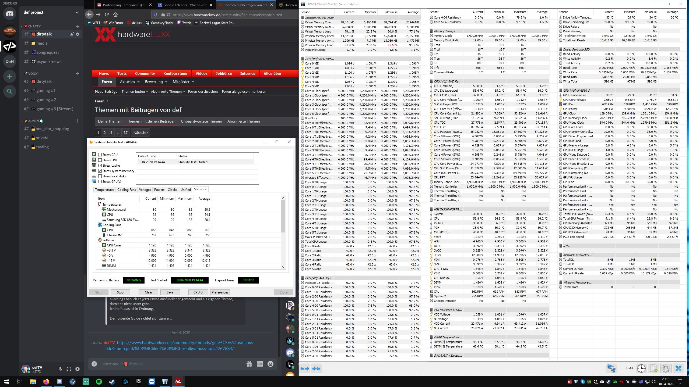Click AIDA64 statistics scrollbar down arrow
This screenshot has height=387, width=689.
[283, 267]
